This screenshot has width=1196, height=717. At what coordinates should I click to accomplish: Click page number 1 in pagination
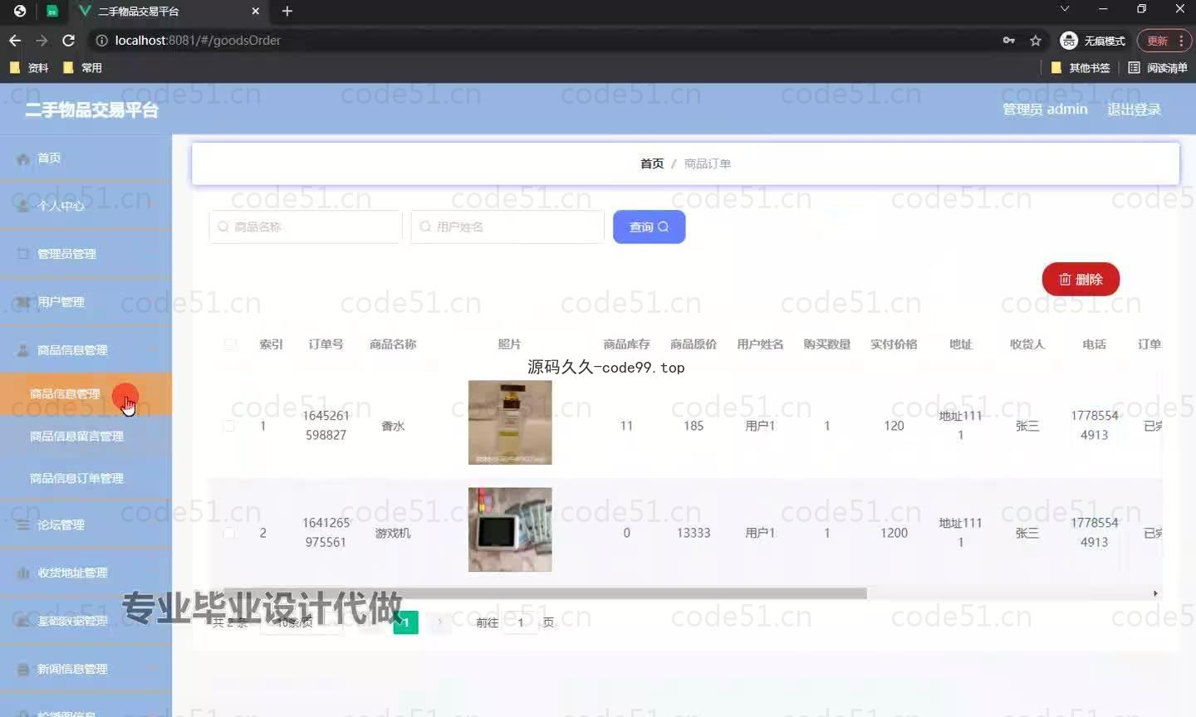(405, 622)
